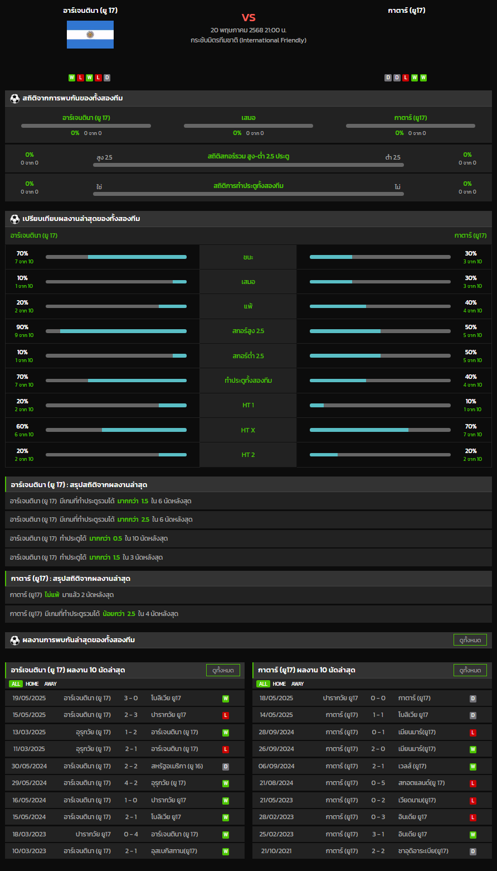Click the L result badge for match 11/03/2025
Image resolution: width=497 pixels, height=871 pixels.
click(226, 749)
